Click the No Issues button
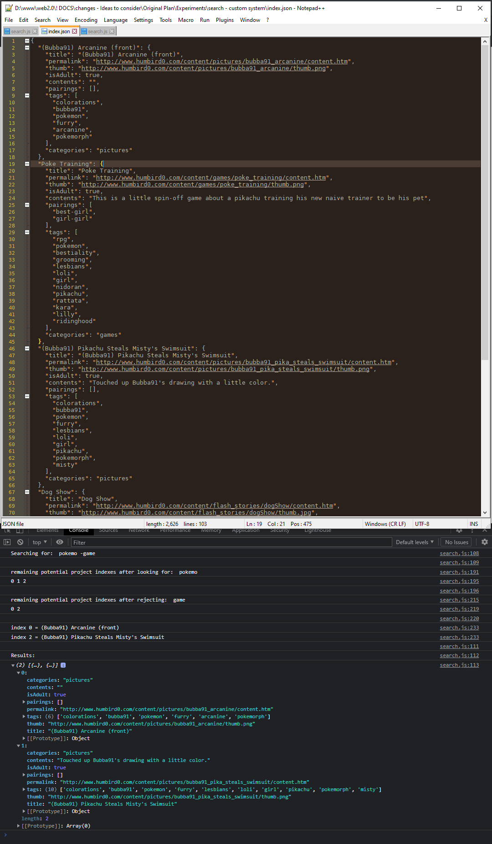The image size is (492, 844). pos(456,542)
